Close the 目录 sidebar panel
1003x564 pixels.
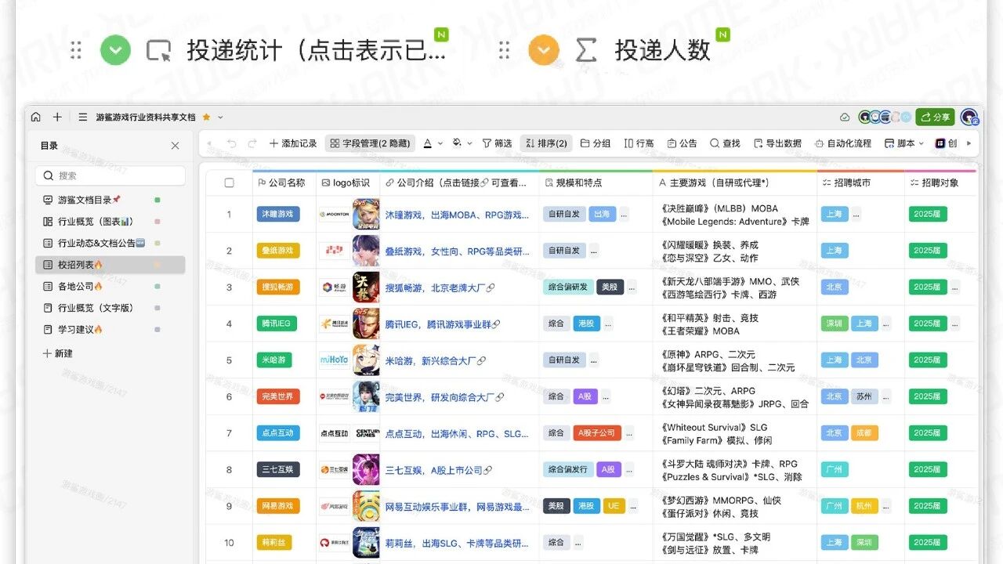pyautogui.click(x=175, y=146)
